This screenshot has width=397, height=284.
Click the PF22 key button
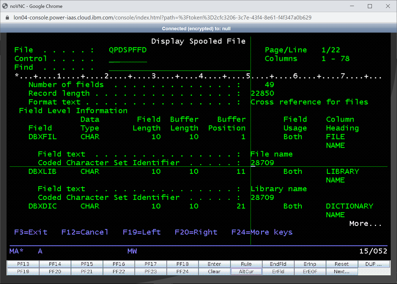click(x=119, y=272)
